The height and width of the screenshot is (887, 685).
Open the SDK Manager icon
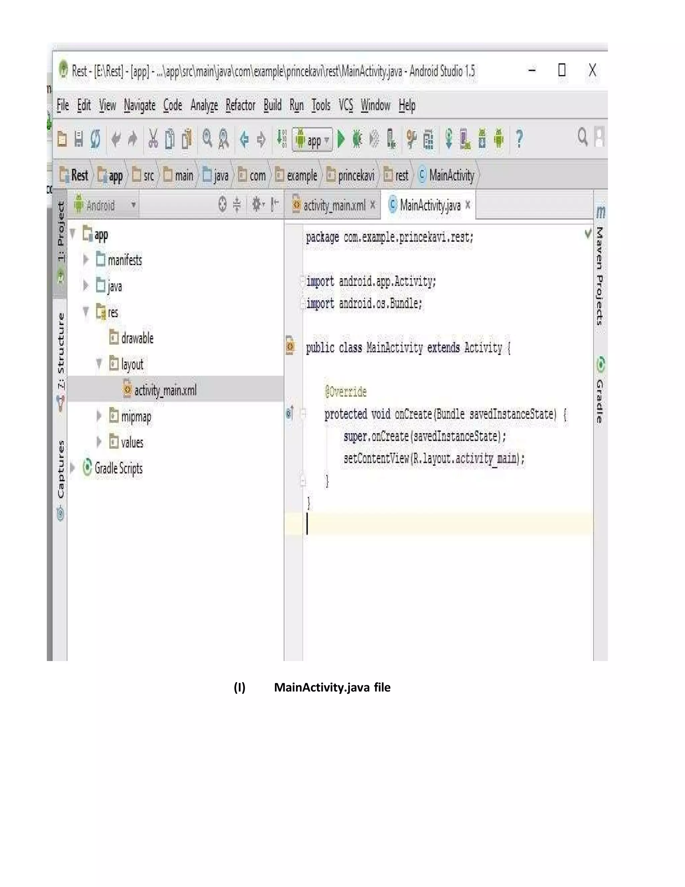[x=482, y=139]
